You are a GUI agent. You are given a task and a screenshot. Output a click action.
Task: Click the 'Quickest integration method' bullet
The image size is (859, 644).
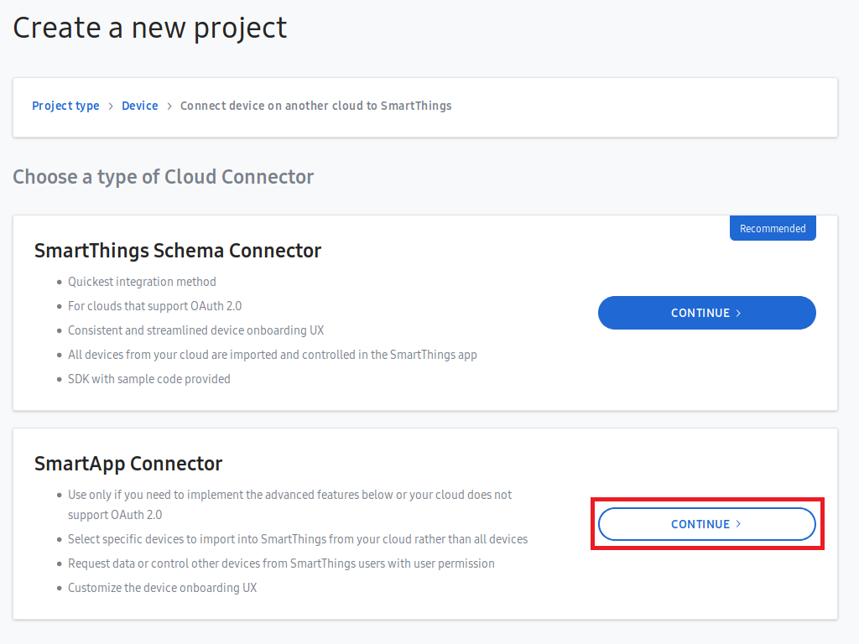point(142,282)
